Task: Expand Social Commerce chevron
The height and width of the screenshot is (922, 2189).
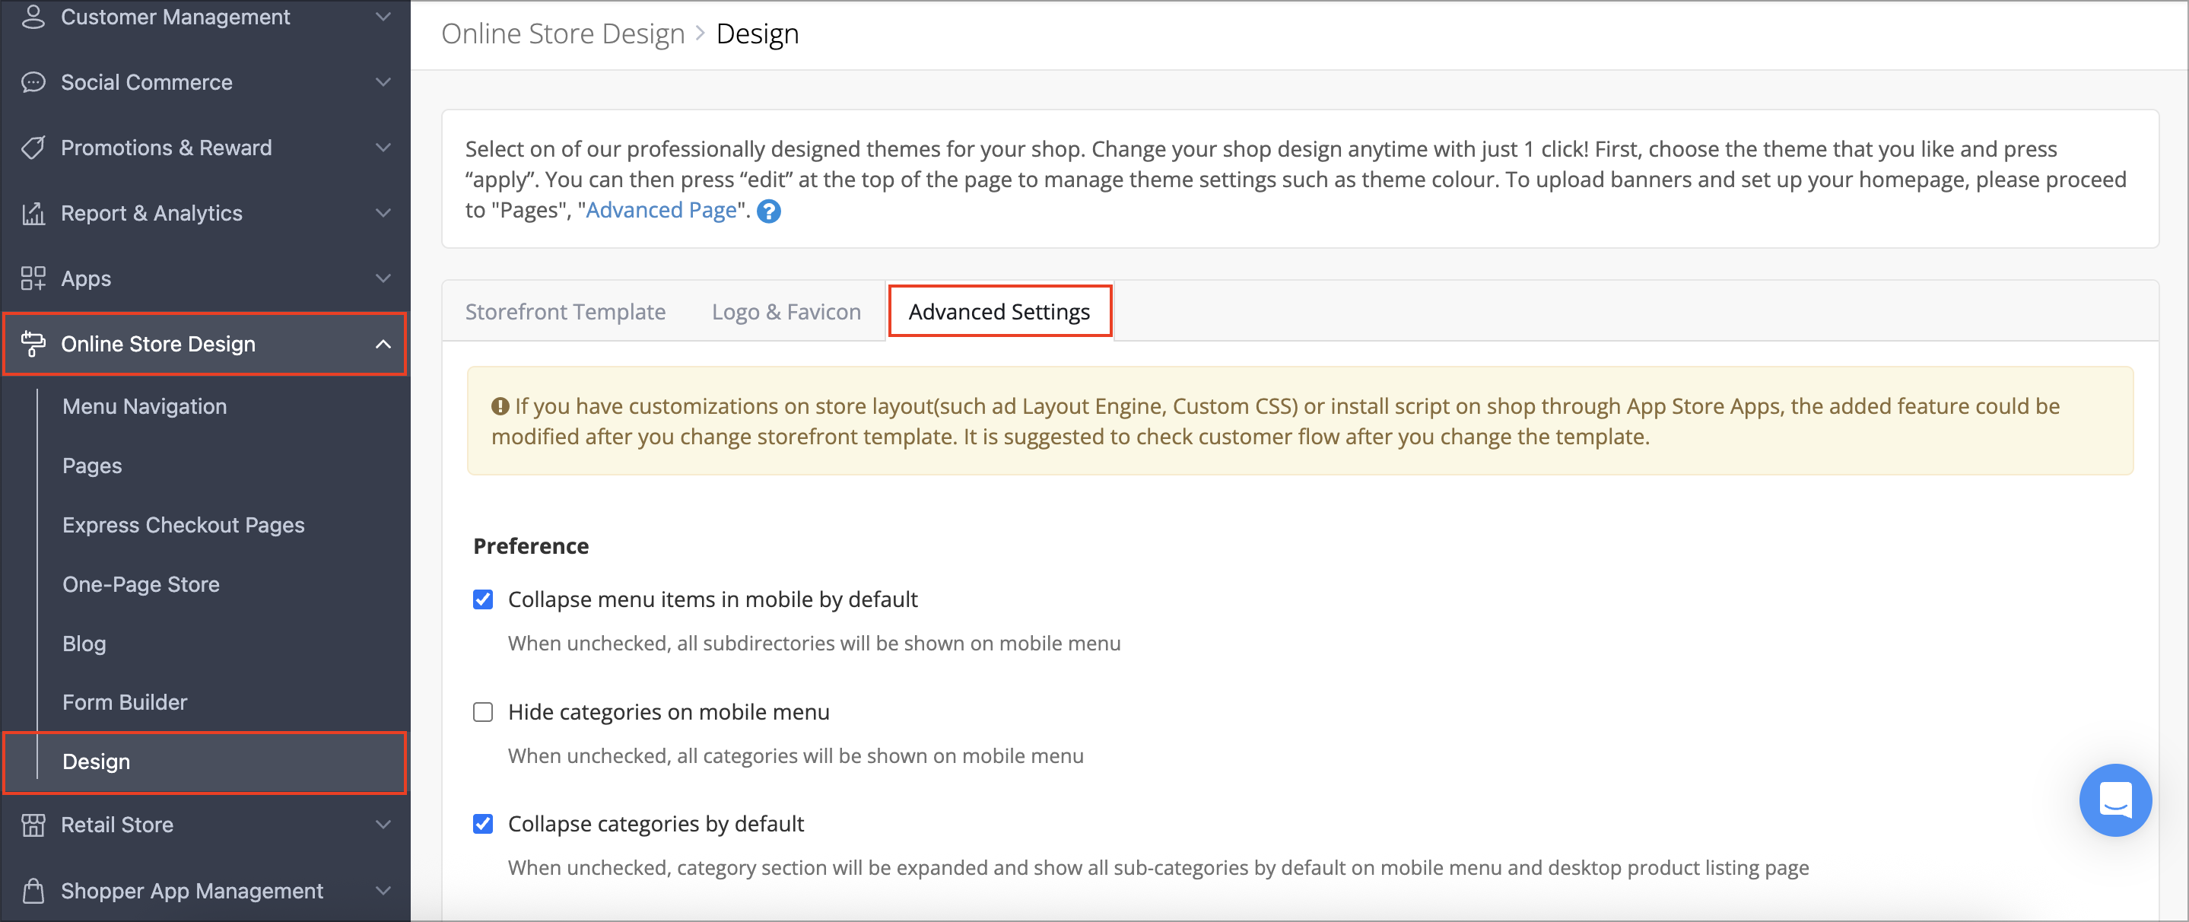Action: (x=383, y=82)
